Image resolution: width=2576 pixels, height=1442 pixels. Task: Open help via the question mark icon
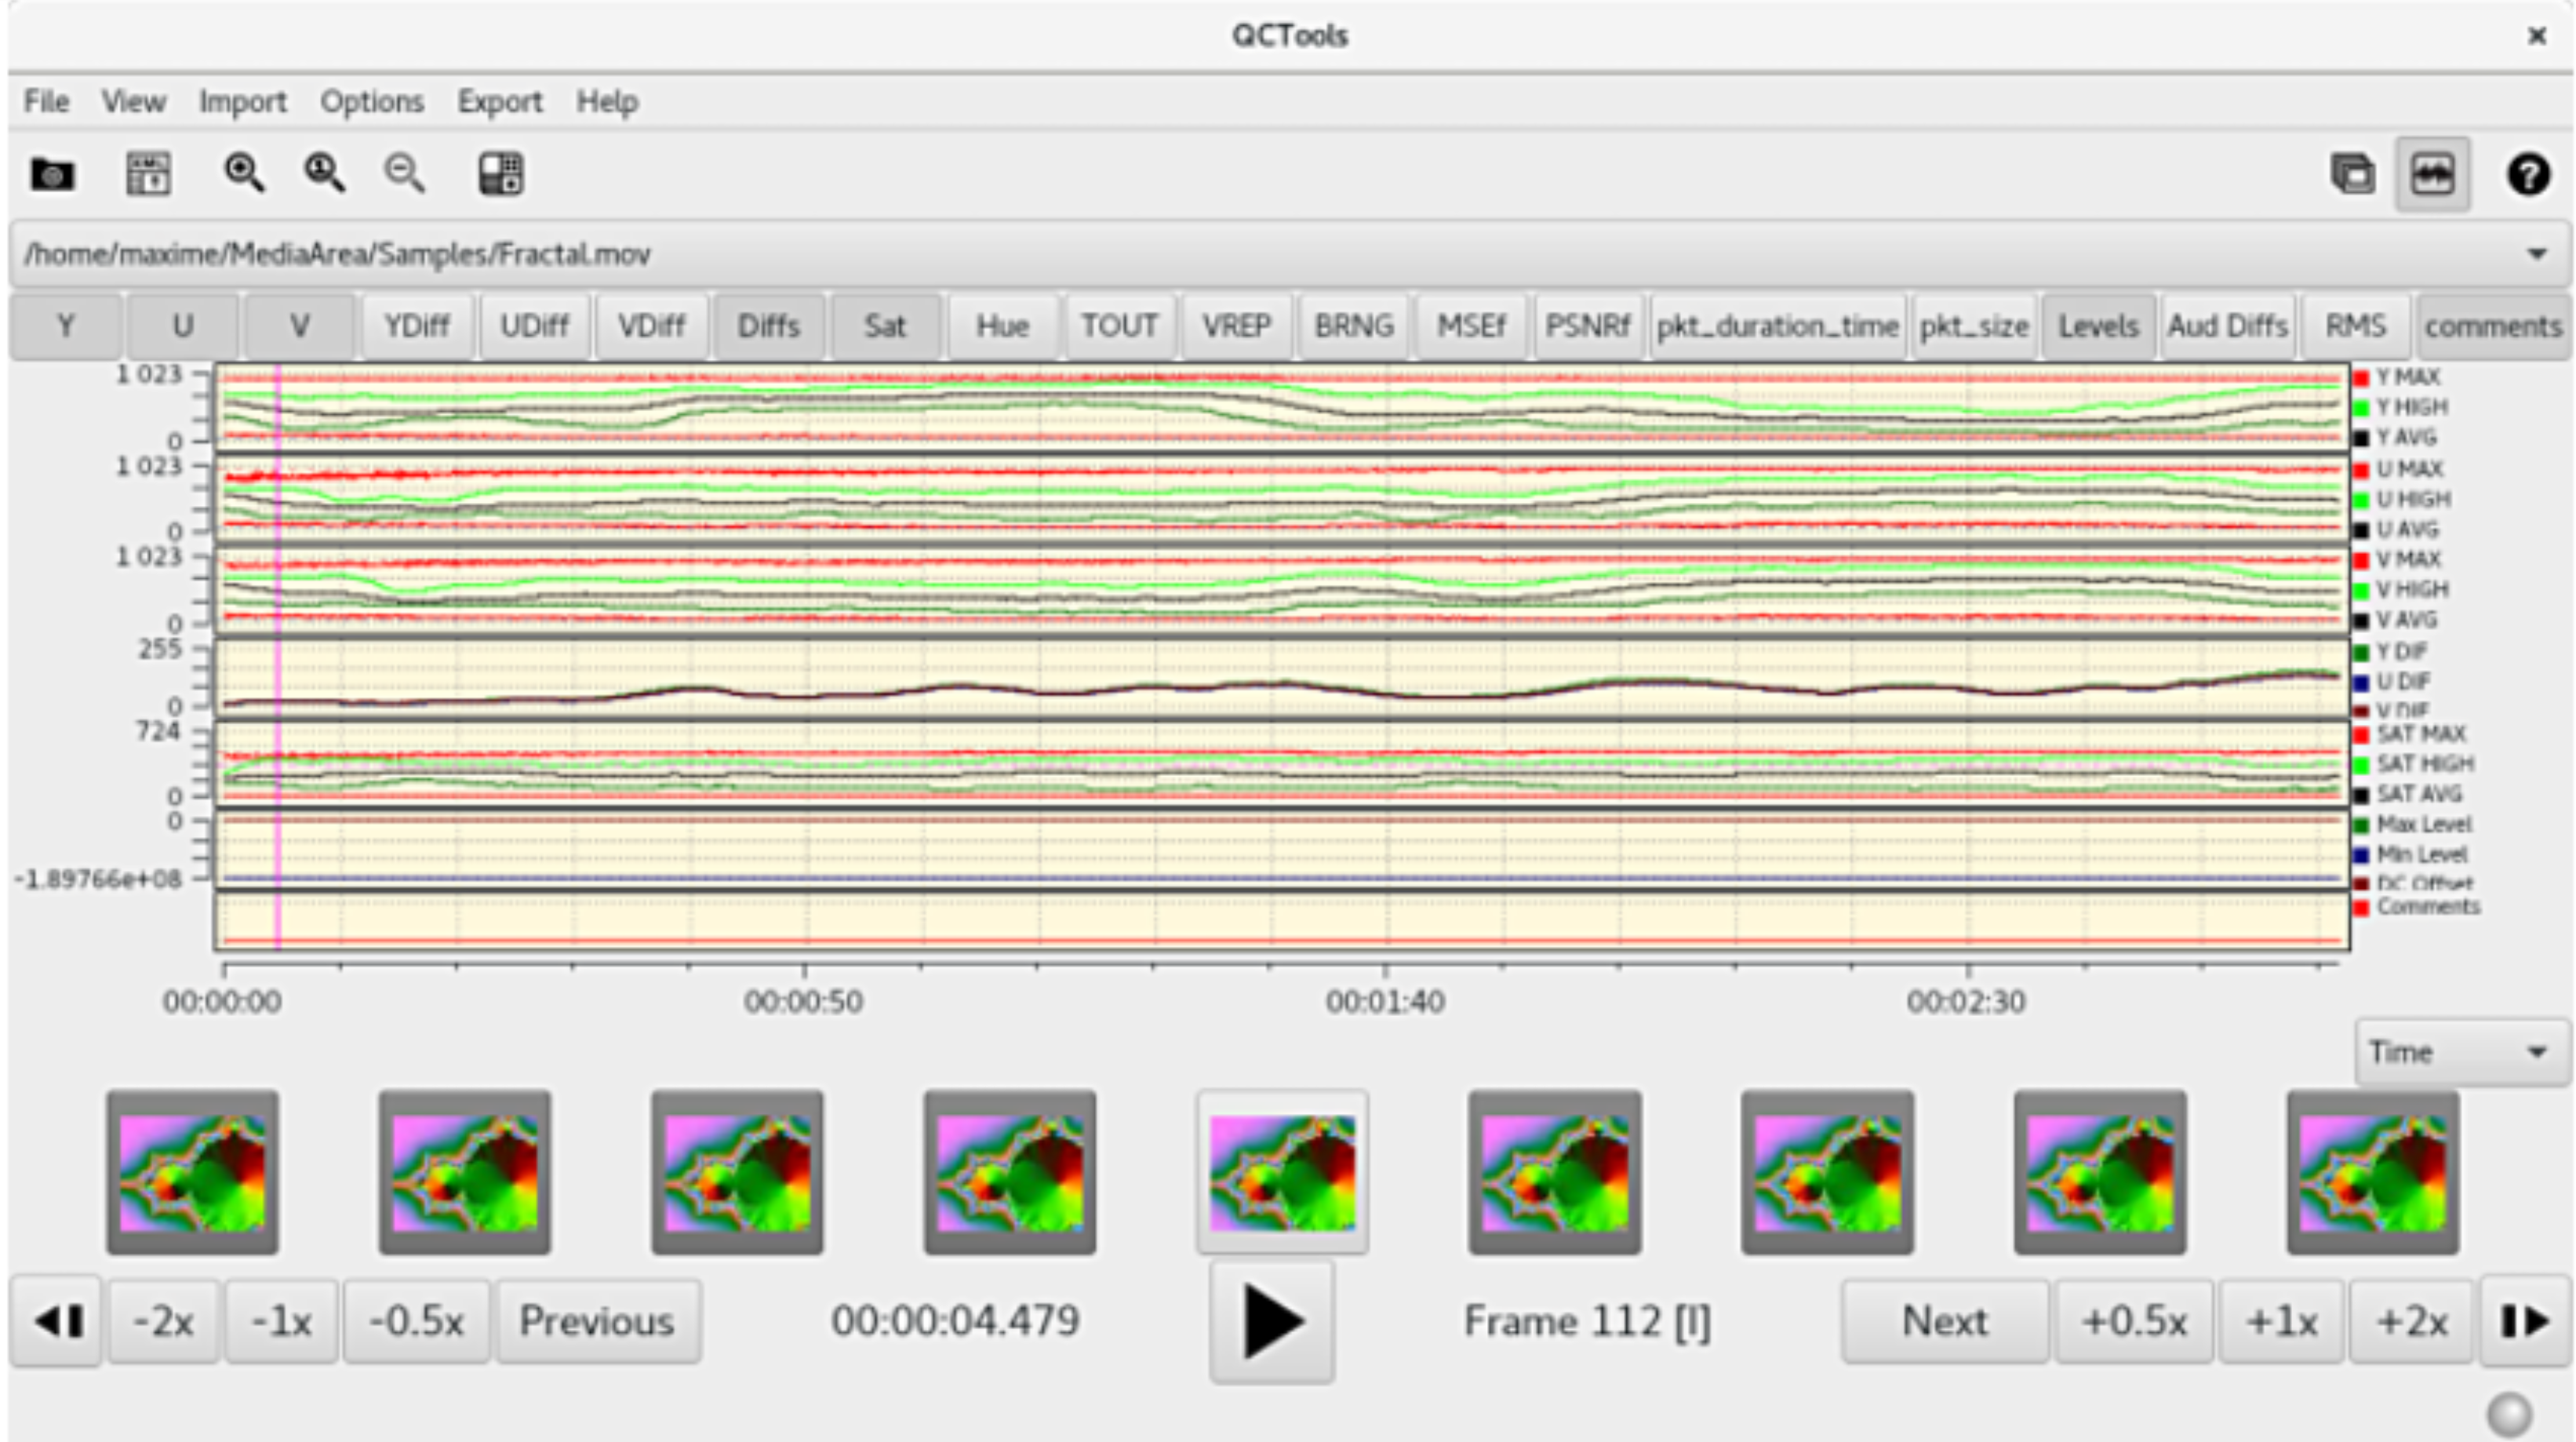tap(2528, 174)
